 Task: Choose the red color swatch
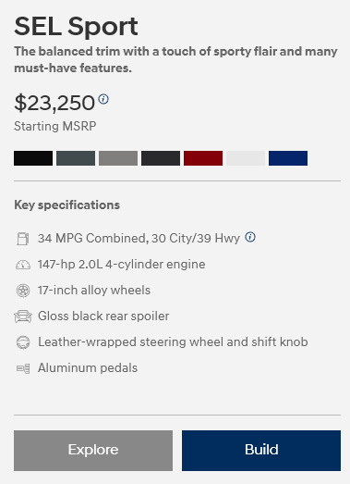tap(203, 158)
